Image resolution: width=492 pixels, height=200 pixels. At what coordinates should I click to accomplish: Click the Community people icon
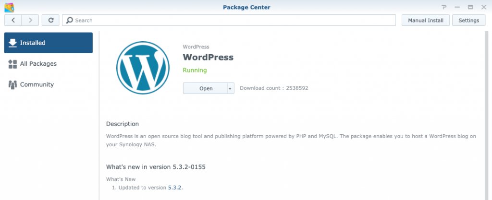(x=12, y=85)
